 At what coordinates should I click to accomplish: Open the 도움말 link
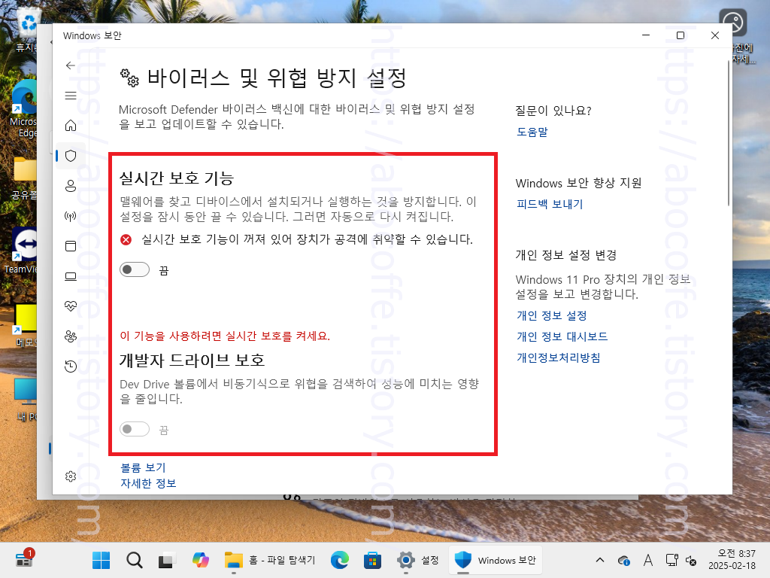532,132
